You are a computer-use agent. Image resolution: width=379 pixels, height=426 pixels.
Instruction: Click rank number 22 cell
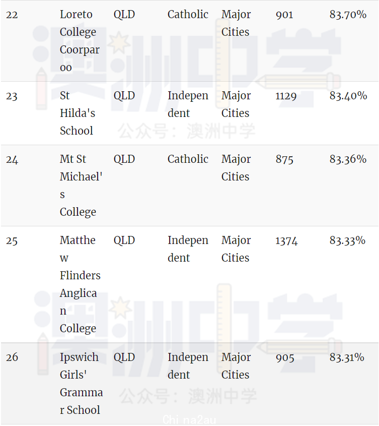coord(12,15)
